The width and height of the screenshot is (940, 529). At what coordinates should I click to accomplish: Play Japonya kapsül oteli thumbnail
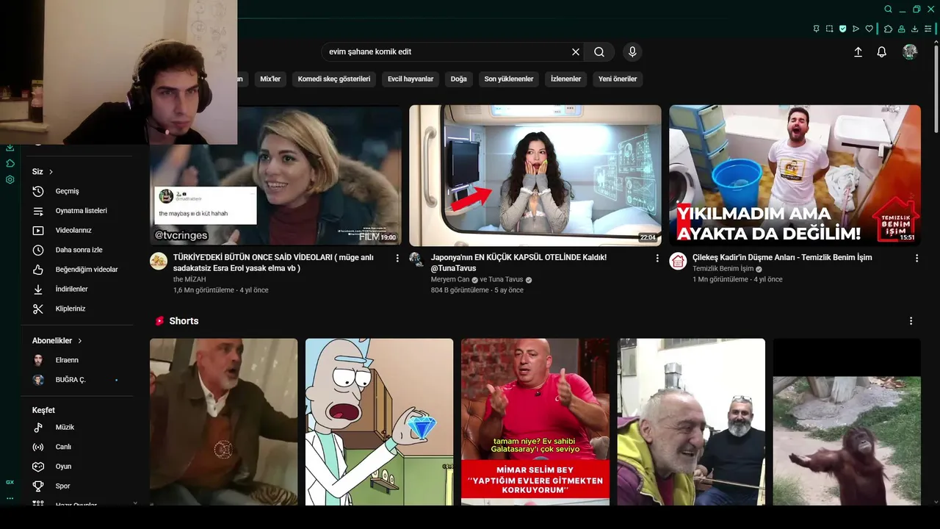point(535,175)
